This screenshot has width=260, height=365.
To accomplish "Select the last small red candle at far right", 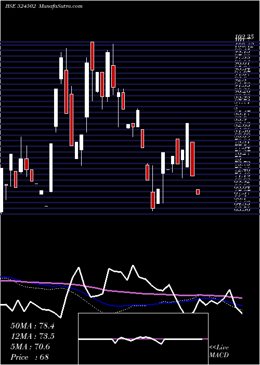I will coord(198,192).
